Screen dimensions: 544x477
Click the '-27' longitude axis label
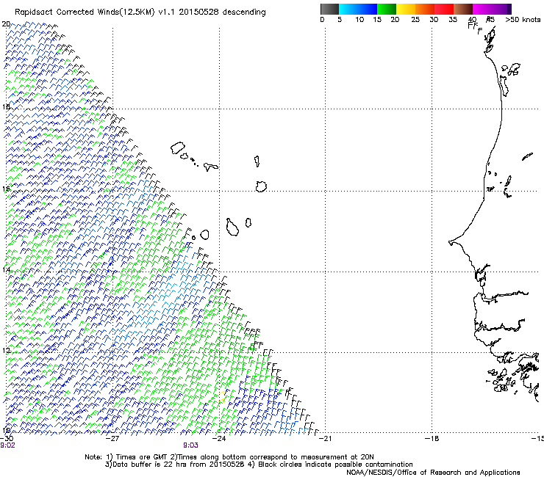point(112,439)
